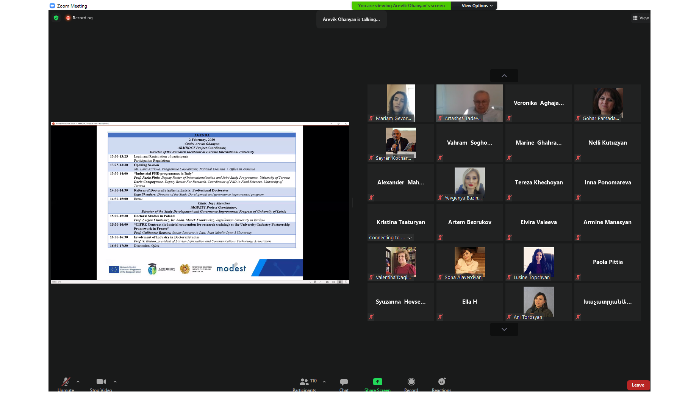699x393 pixels.
Task: Click the green encryption shield icon
Action: click(x=56, y=18)
